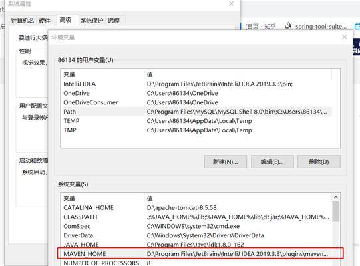Switch to the 硬件 tab
Image resolution: width=360 pixels, height=266 pixels.
pyautogui.click(x=45, y=21)
